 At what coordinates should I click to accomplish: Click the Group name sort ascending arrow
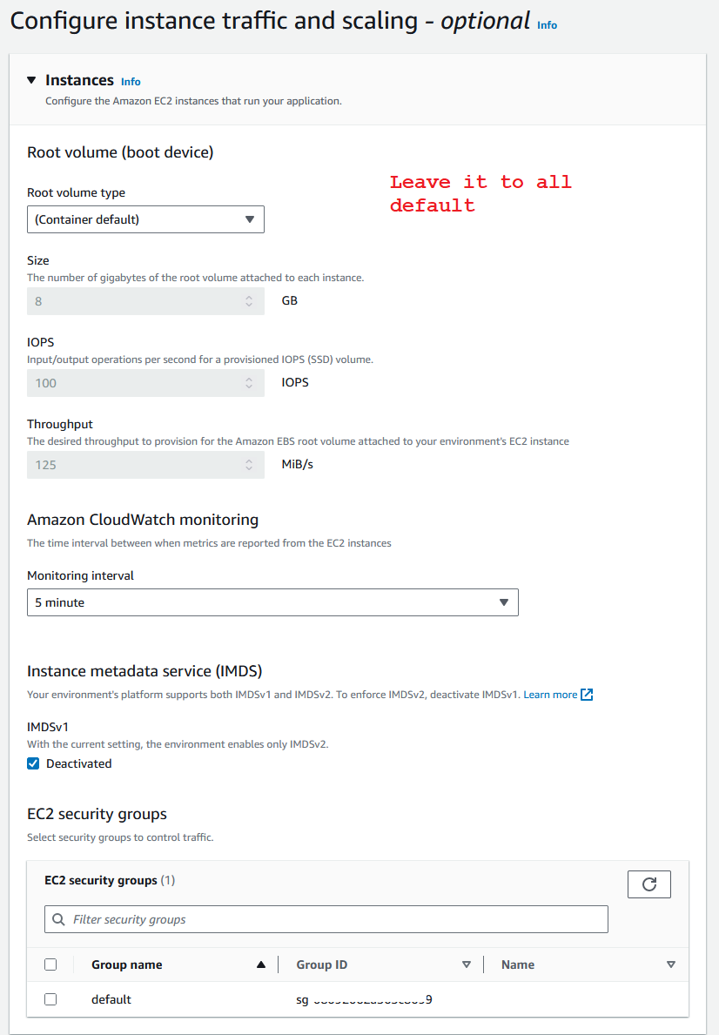tap(260, 964)
